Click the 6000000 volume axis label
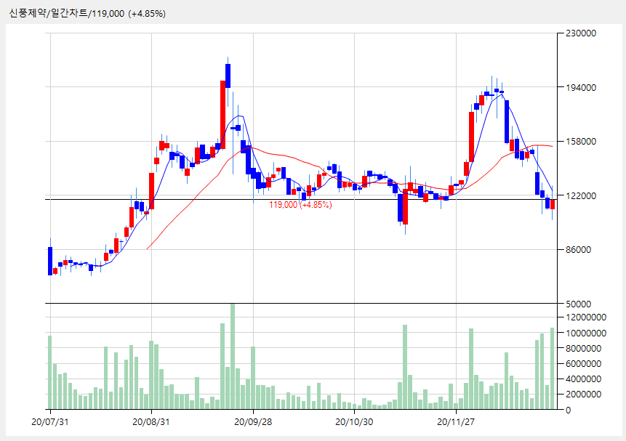Viewport: 626px width, 441px height. (x=584, y=363)
